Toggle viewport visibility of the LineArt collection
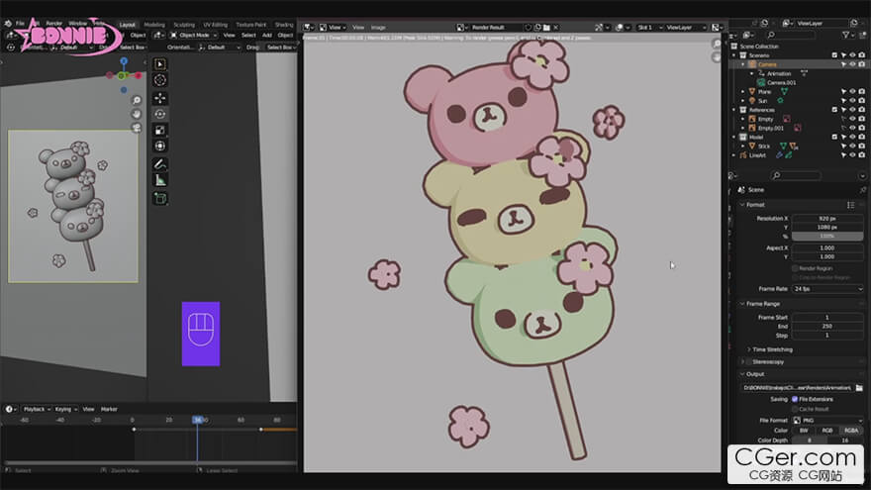Screen dimensions: 871x490 tap(851, 154)
